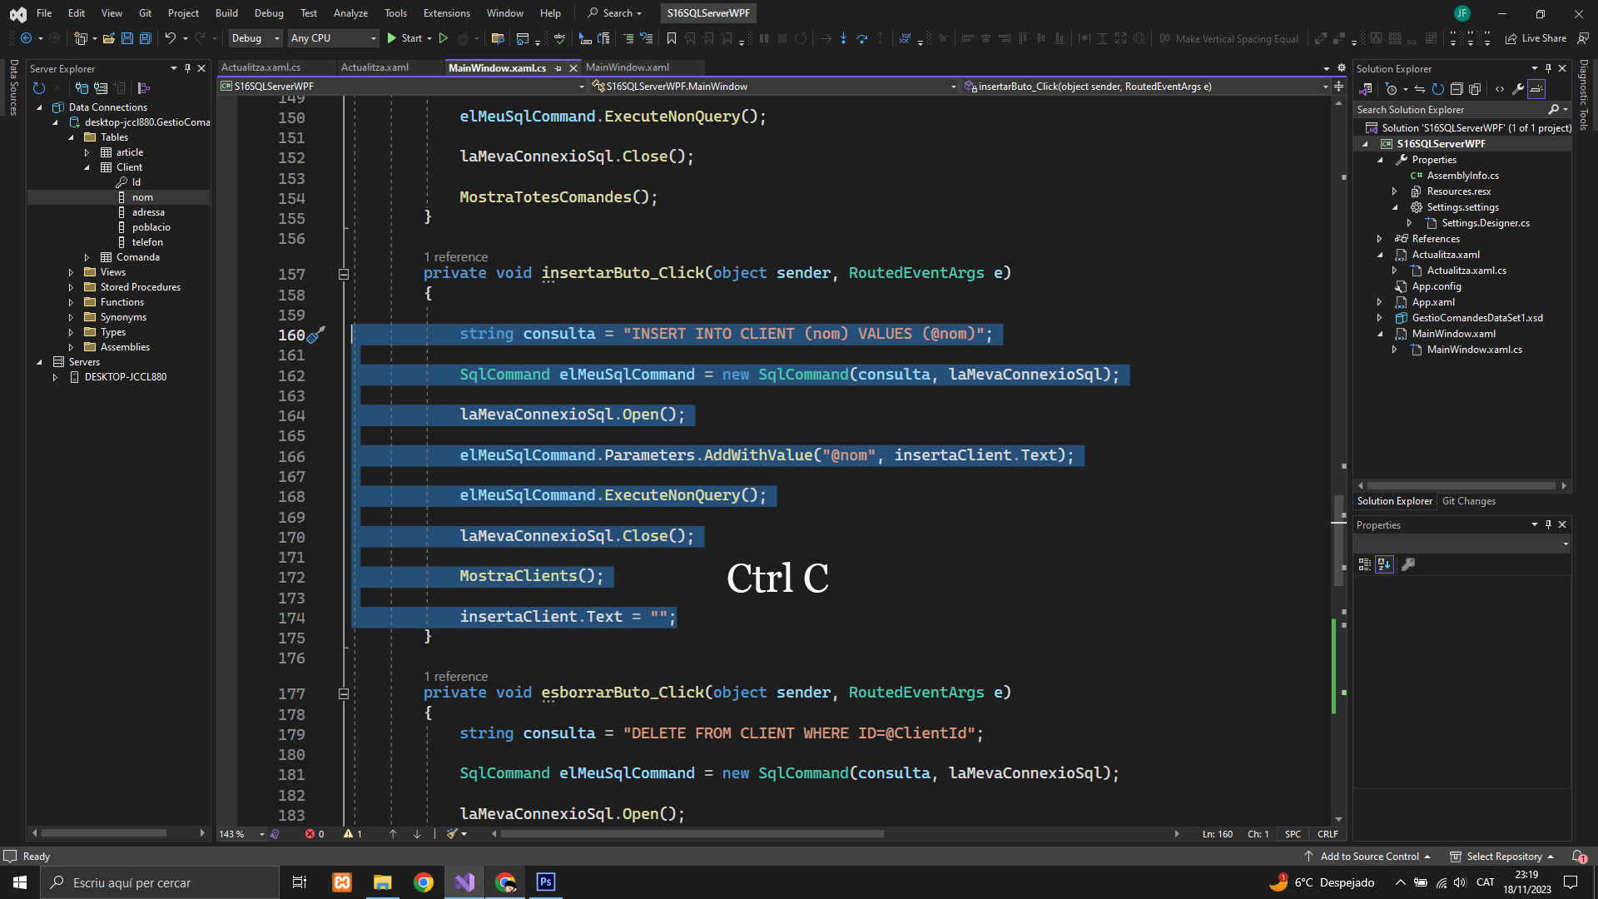The height and width of the screenshot is (899, 1598).
Task: Click Add to Source Control
Action: (x=1369, y=857)
